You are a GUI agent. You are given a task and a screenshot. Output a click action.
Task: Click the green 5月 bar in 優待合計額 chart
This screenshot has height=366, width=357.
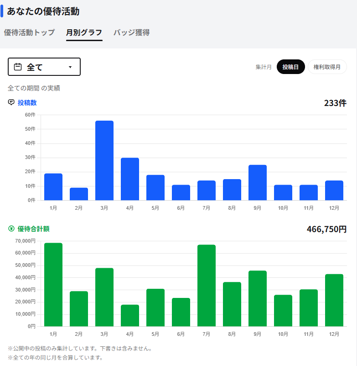click(x=155, y=308)
